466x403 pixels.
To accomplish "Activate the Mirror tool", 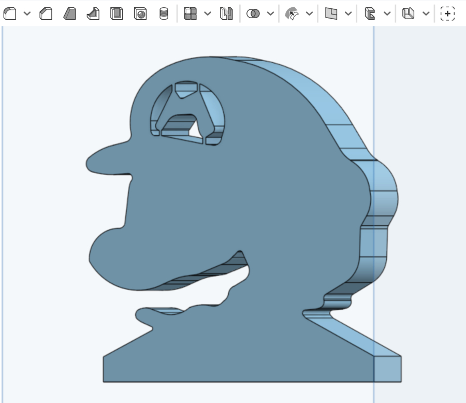I will (226, 14).
